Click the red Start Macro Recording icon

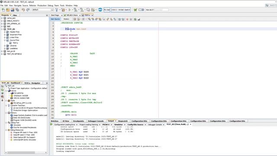click(127, 19)
